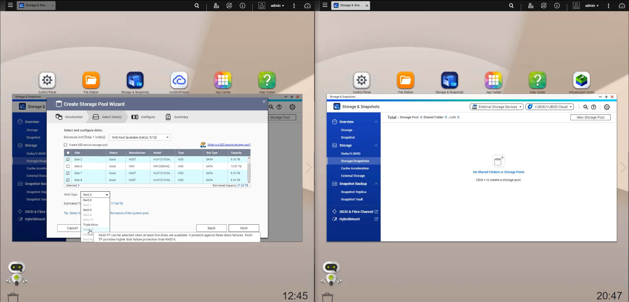Click the Next button in wizard

tap(244, 228)
